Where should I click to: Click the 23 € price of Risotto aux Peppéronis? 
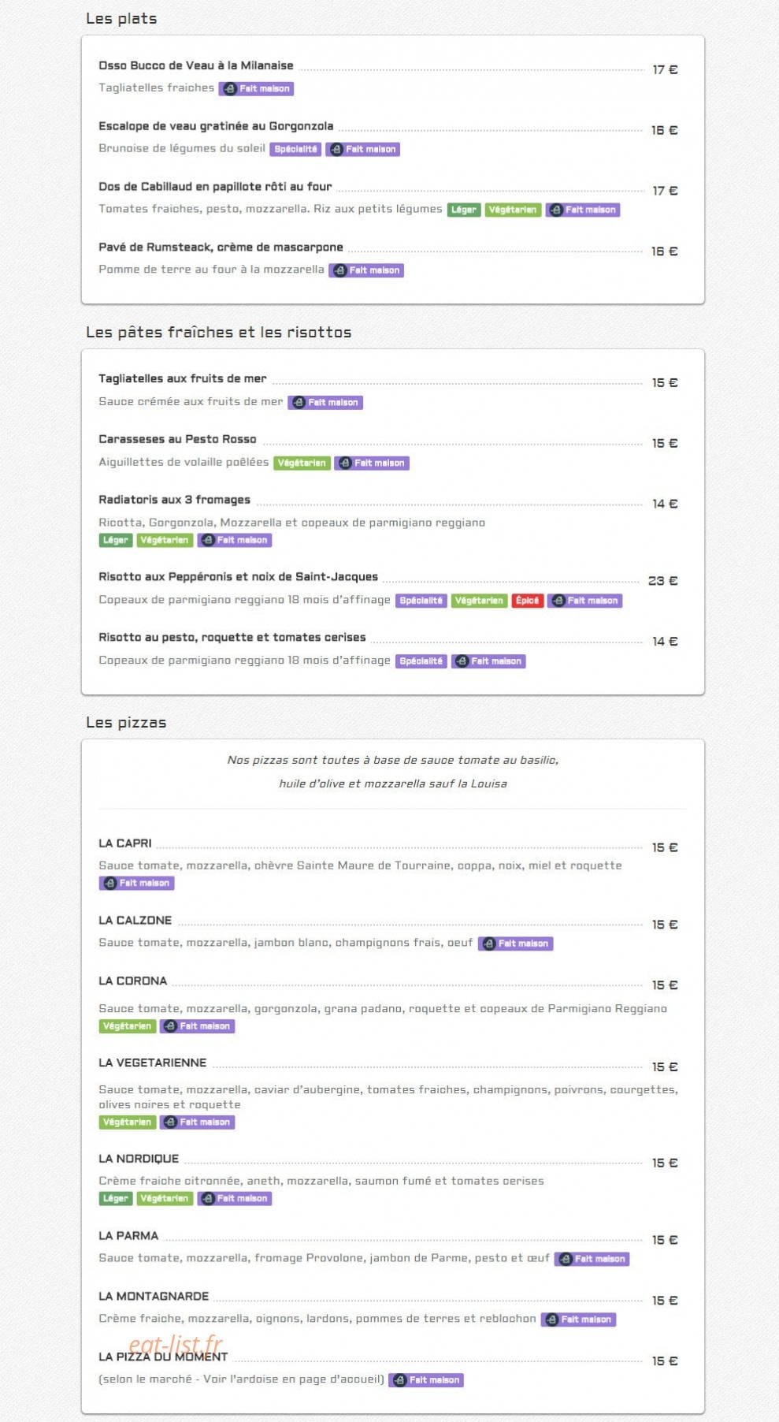pos(663,581)
